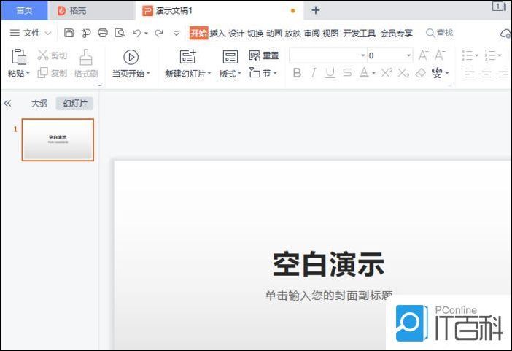Expand the 新建幻灯片 dropdown arrow

209,73
